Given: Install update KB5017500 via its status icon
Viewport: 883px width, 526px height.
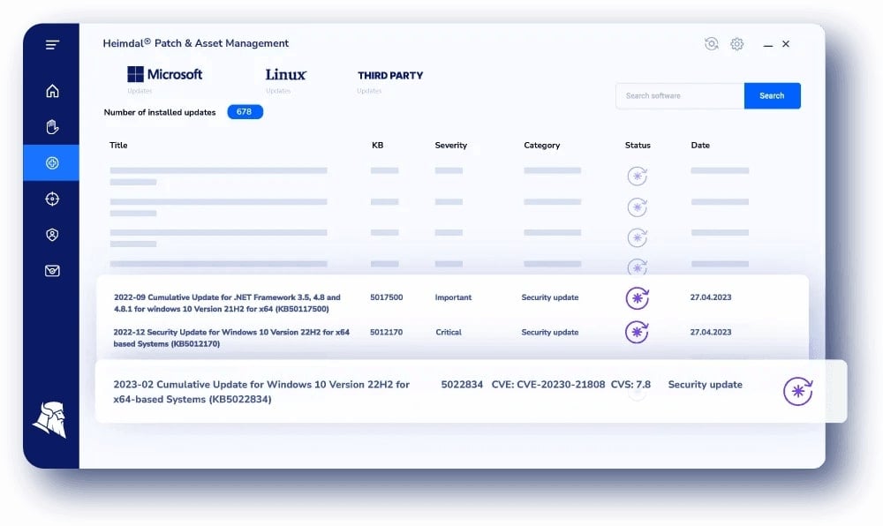Looking at the screenshot, I should (637, 298).
